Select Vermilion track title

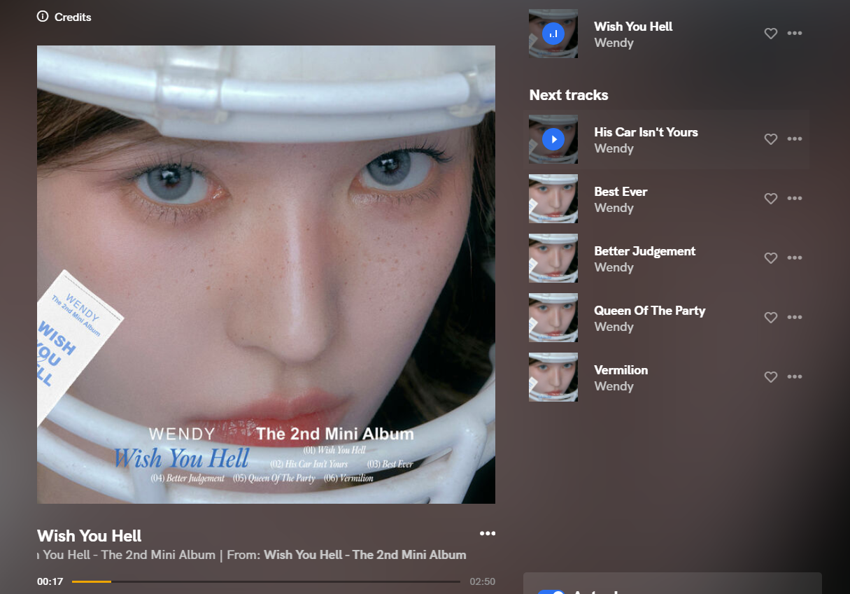point(621,370)
